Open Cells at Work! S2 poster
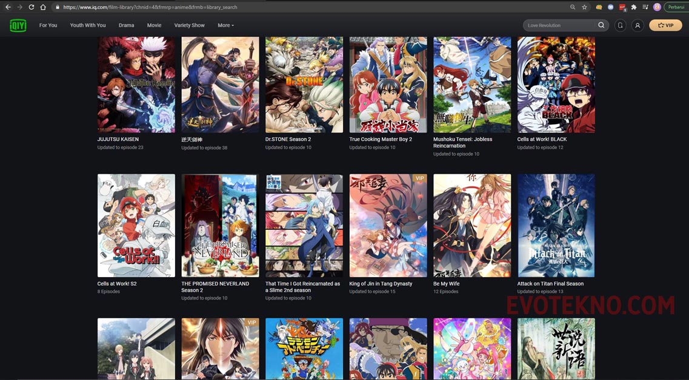Image resolution: width=689 pixels, height=380 pixels. tap(136, 226)
